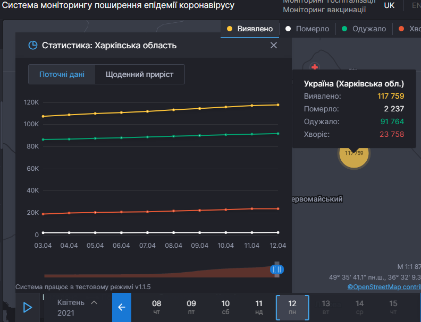Screen dimensions: 421x322
Task: Select date 11 нд in timeline
Action: pos(259,307)
